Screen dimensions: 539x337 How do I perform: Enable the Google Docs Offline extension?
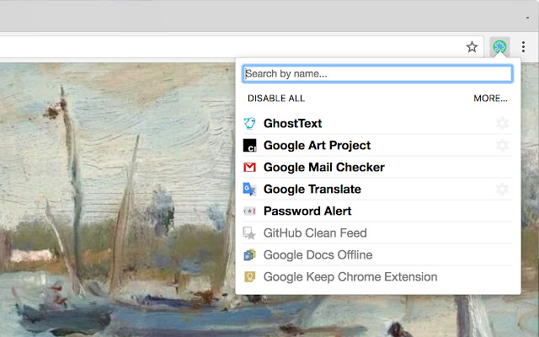(x=318, y=255)
